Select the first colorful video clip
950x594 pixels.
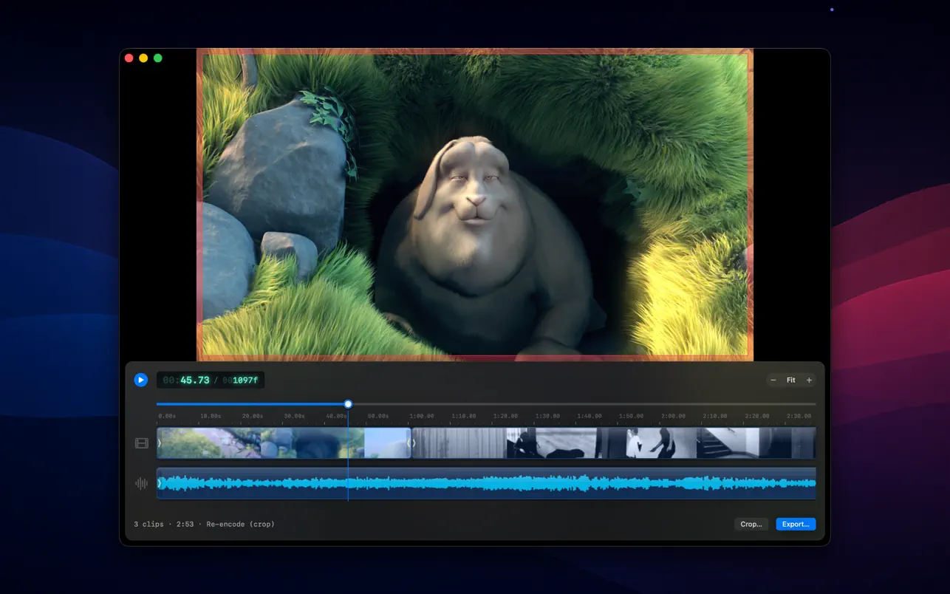[x=284, y=443]
